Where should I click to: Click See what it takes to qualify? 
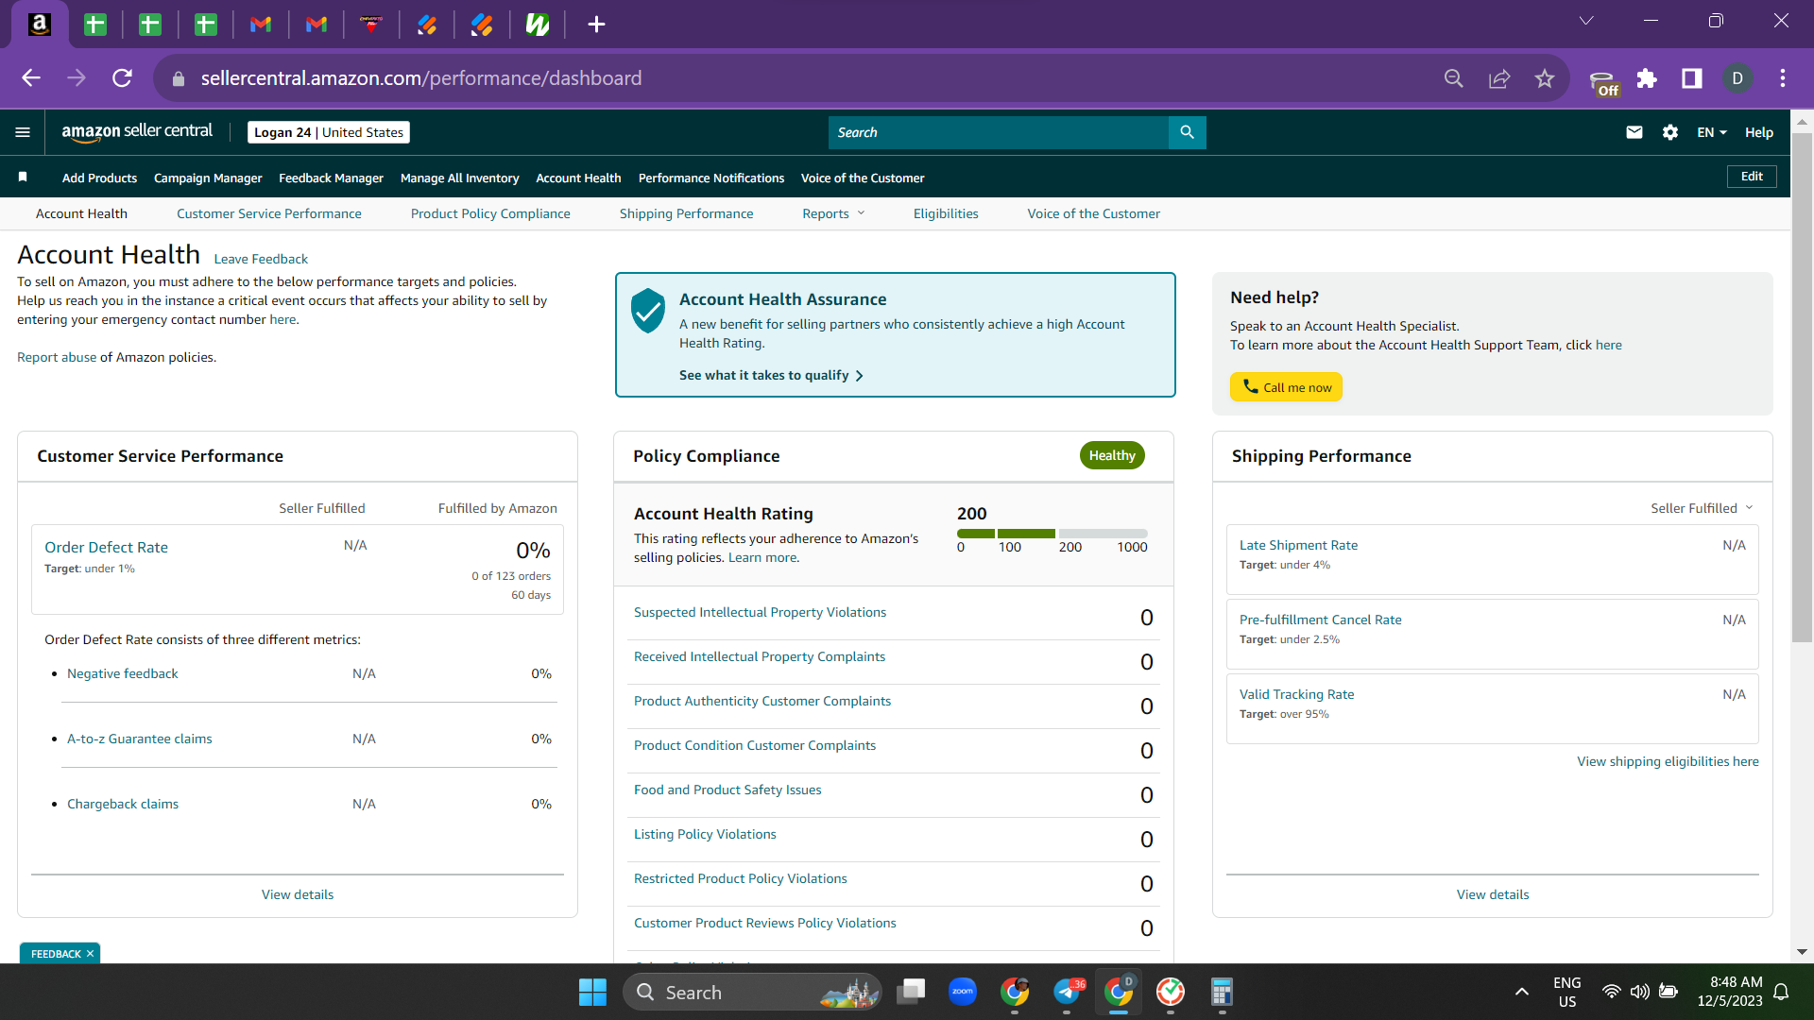click(771, 375)
